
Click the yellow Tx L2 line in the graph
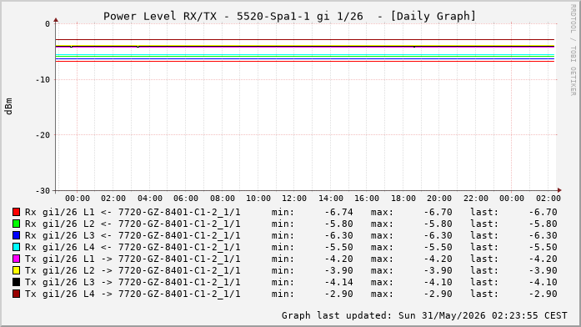[x=305, y=46]
